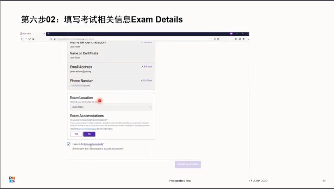Click the Submit Application button
Screen dimensions: 334x189
click(x=188, y=164)
